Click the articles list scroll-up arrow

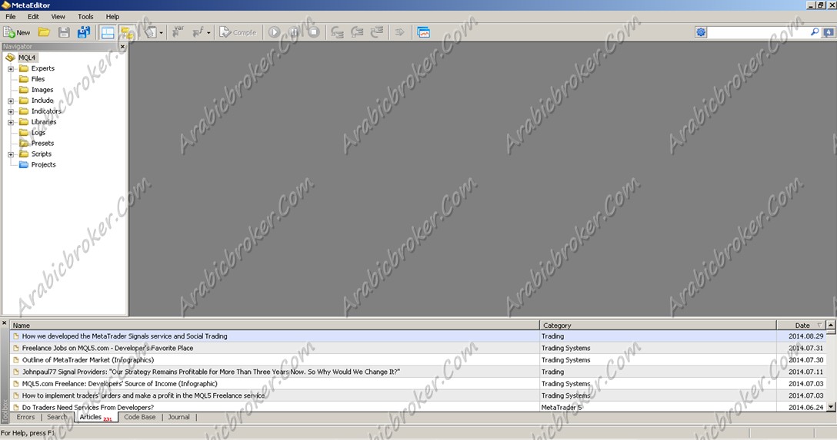tap(831, 325)
